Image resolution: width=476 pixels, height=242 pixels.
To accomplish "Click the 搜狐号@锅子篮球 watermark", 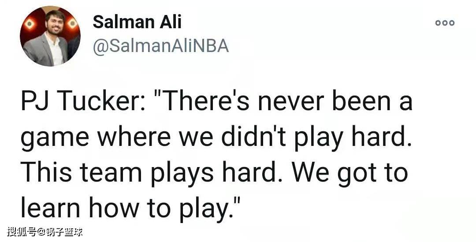I will [45, 232].
